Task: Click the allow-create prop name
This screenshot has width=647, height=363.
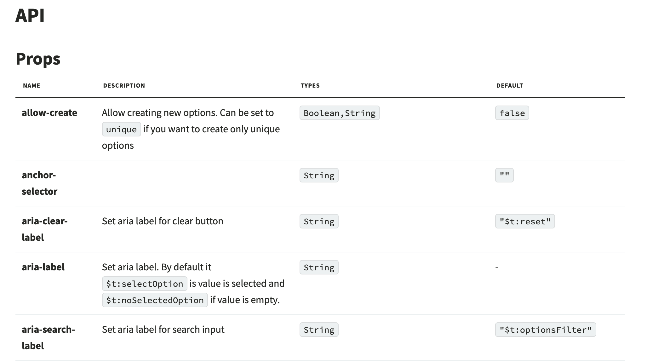Action: tap(49, 113)
